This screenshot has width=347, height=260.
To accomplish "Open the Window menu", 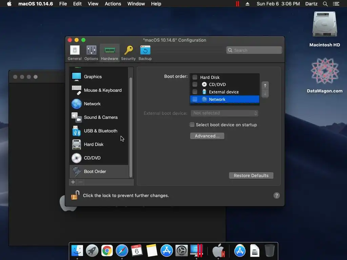I will point(136,4).
